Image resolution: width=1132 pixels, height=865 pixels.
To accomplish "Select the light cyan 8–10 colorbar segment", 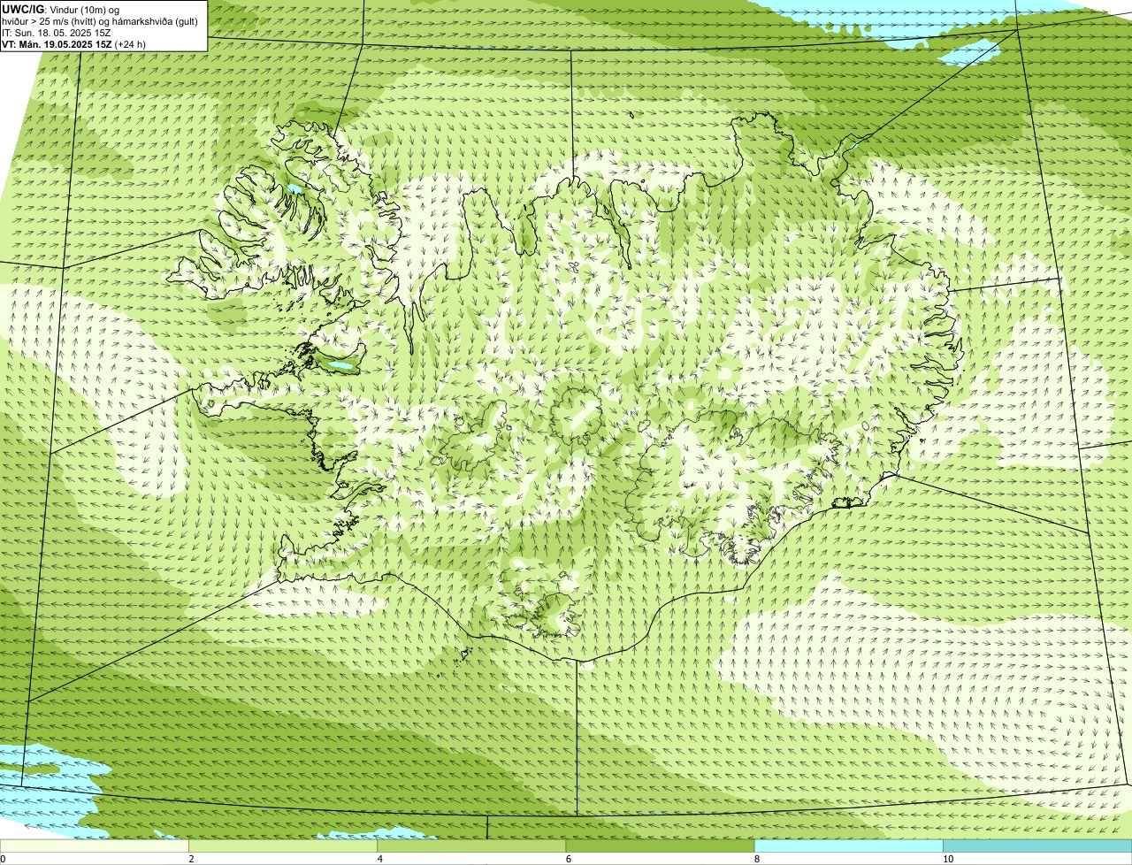I will pos(849,846).
